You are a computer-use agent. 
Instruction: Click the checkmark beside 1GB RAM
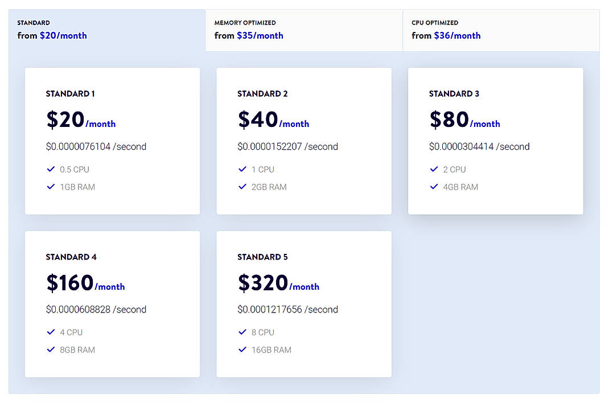tap(51, 187)
